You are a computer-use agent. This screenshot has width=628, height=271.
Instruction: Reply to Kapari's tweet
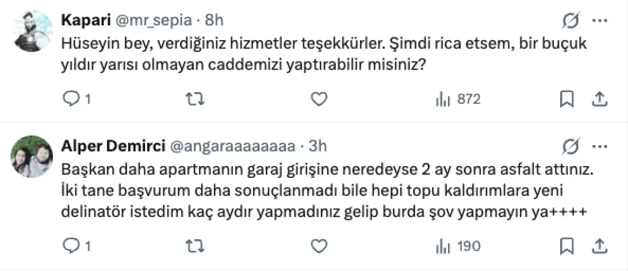click(x=72, y=99)
